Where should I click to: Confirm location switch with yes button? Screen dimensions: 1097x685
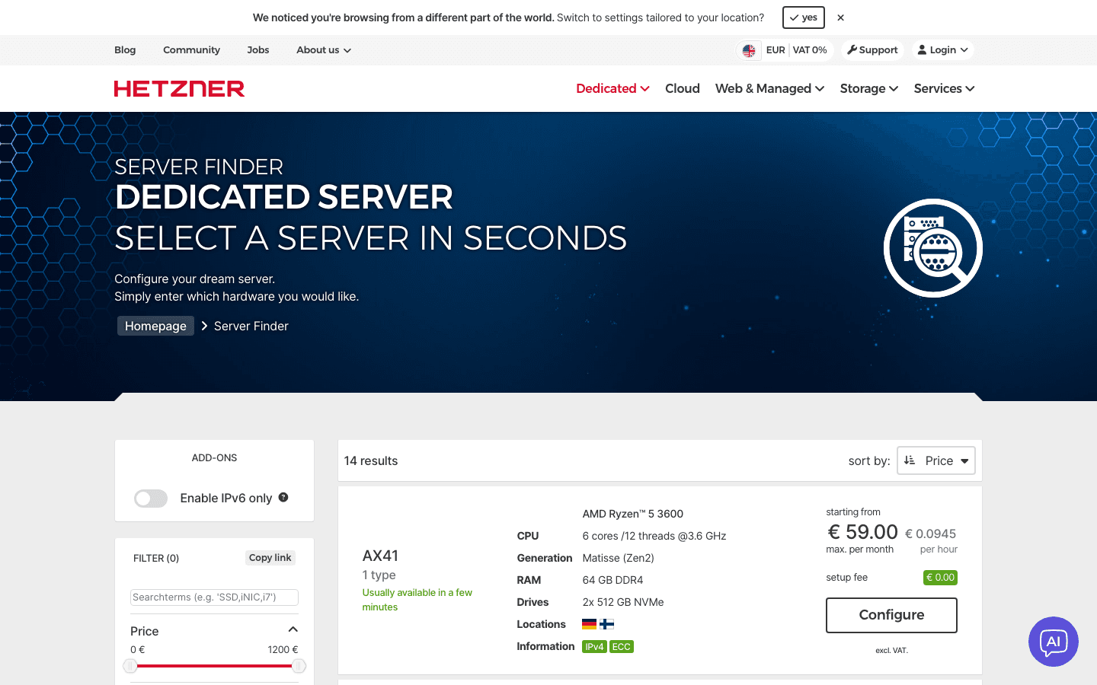[x=803, y=18]
